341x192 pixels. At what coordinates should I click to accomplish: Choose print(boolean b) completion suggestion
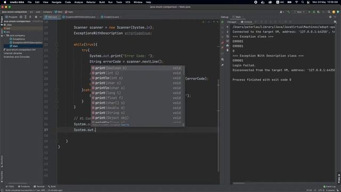pos(137,68)
